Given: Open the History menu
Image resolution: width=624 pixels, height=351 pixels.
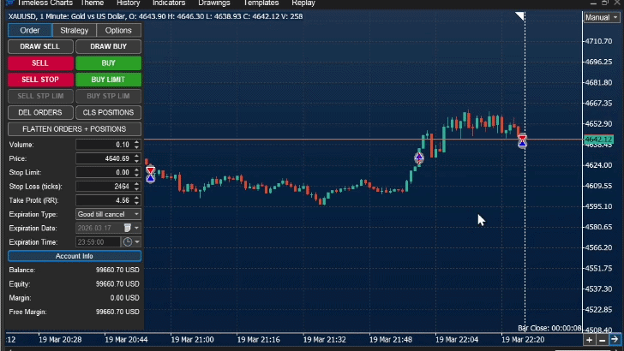Looking at the screenshot, I should (x=129, y=3).
